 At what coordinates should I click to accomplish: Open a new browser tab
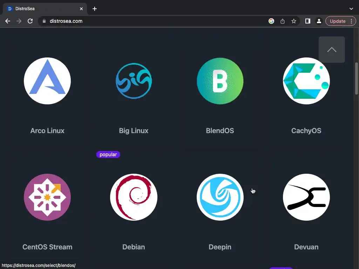95,9
